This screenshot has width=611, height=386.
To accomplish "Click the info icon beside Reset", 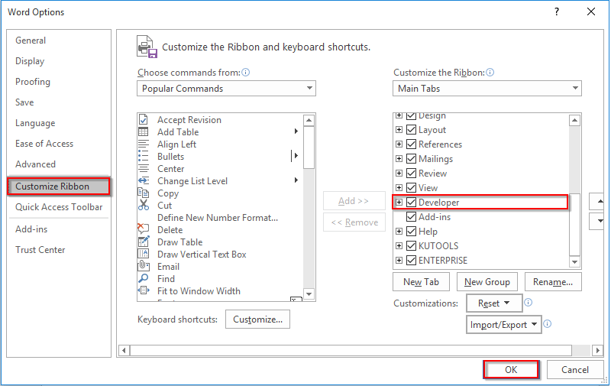I will [528, 303].
